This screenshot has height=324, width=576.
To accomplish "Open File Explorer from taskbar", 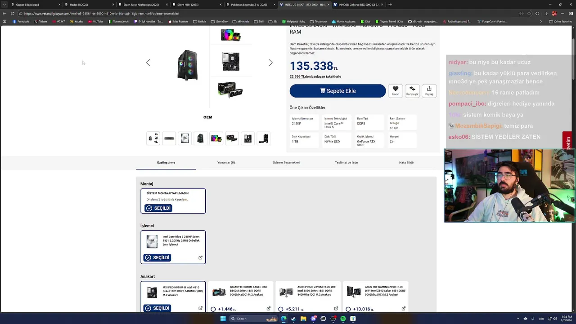I will click(303, 319).
